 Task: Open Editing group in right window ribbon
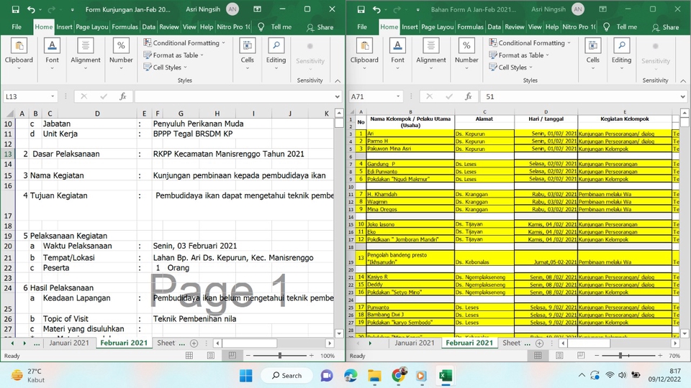point(621,54)
